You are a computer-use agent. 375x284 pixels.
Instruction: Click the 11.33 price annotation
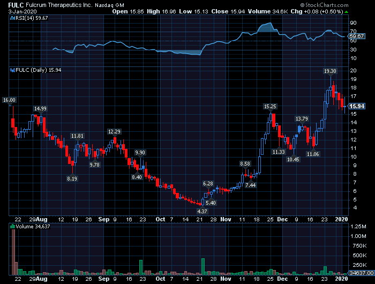click(x=279, y=152)
